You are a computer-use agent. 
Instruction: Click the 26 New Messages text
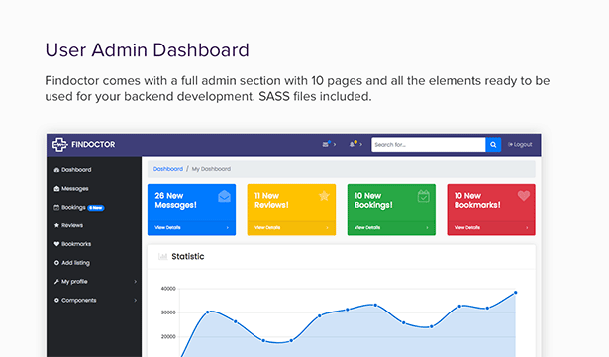click(x=175, y=200)
